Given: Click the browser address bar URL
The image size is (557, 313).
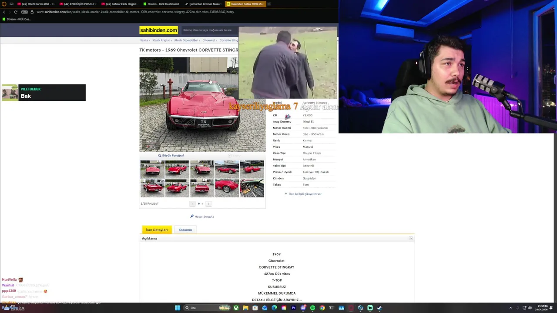Looking at the screenshot, I should tap(135, 12).
